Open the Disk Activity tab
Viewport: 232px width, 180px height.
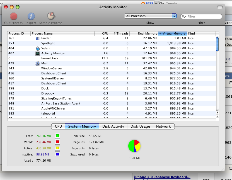[x=113, y=127]
